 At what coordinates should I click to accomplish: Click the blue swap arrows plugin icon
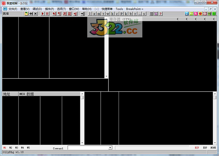coord(187,14)
